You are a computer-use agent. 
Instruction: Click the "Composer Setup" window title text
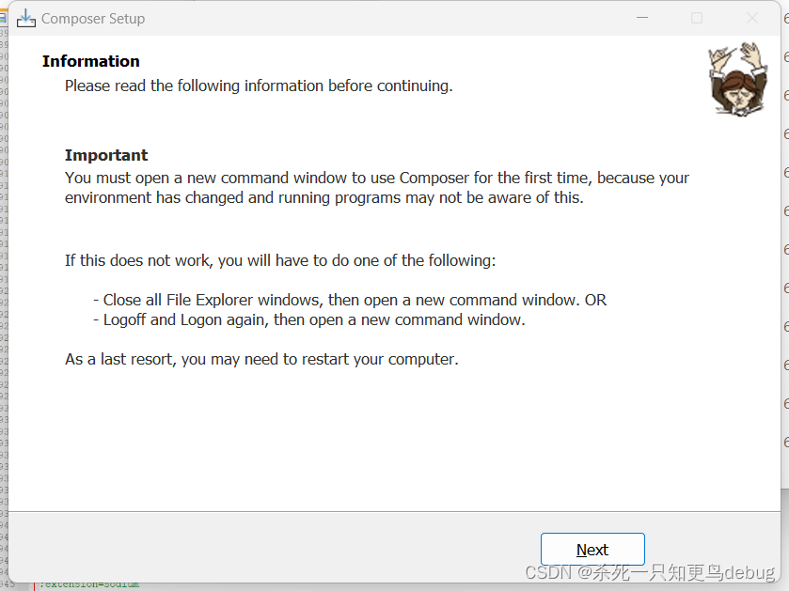(93, 19)
